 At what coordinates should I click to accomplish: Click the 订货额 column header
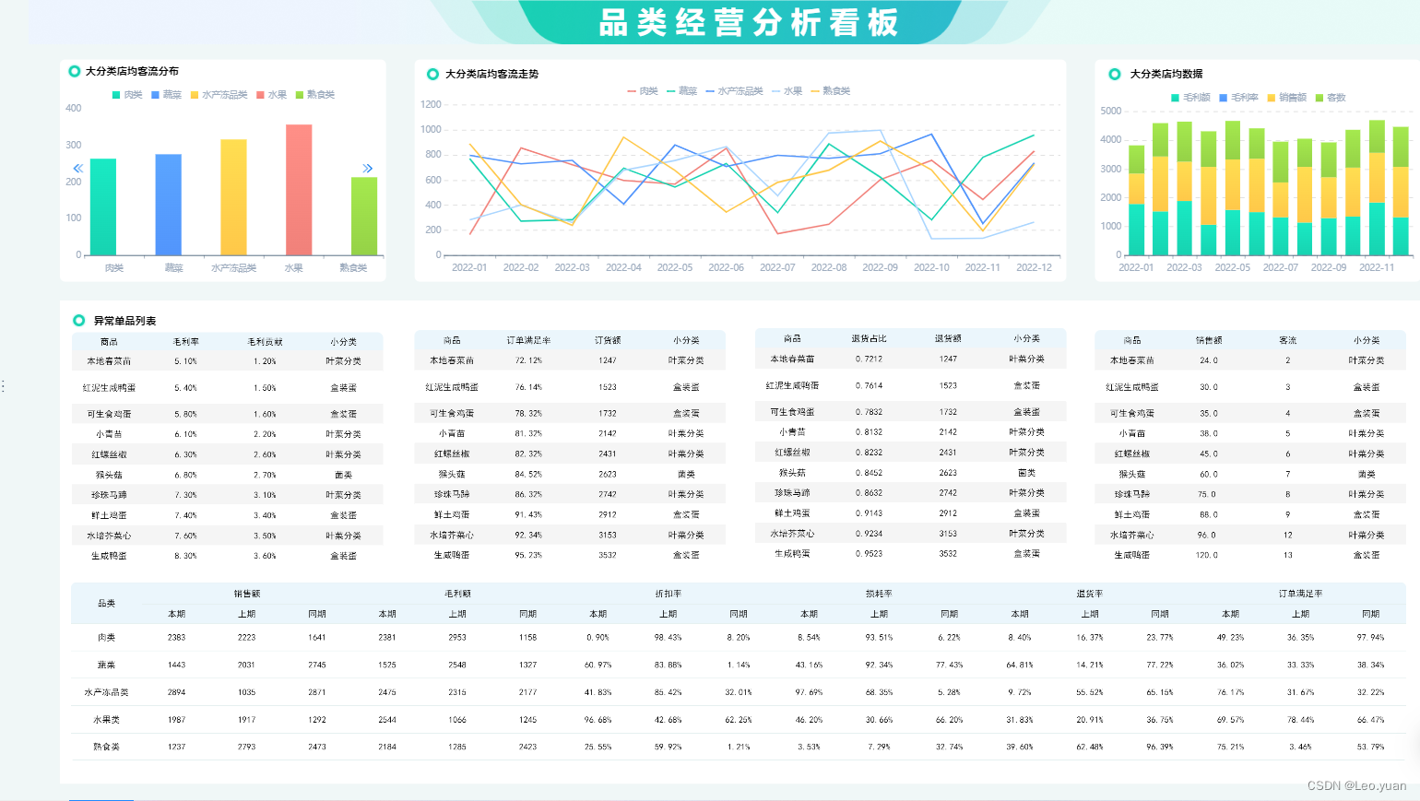pyautogui.click(x=608, y=340)
